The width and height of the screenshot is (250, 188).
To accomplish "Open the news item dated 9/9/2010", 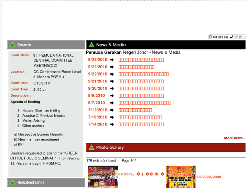I will click(x=141, y=96).
